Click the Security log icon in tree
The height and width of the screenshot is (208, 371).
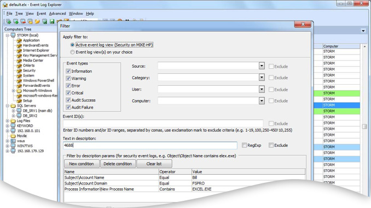19,70
